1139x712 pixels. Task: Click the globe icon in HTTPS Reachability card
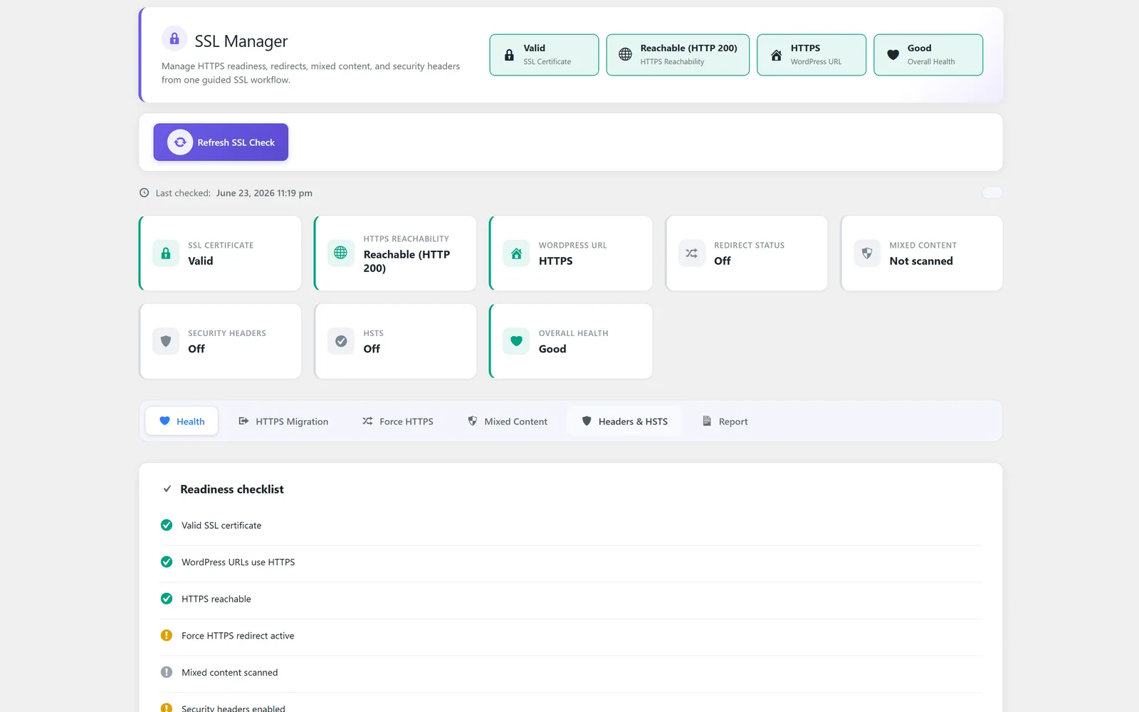pyautogui.click(x=341, y=253)
